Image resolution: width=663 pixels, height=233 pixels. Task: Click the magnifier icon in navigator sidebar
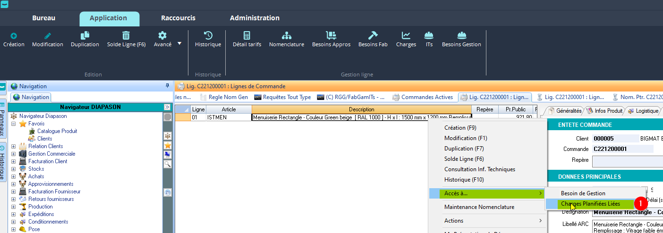[x=167, y=164]
